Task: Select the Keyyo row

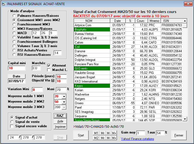Action: pyautogui.click(x=128, y=86)
